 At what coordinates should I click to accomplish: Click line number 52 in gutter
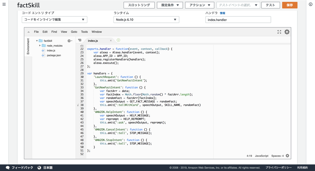click(82, 154)
